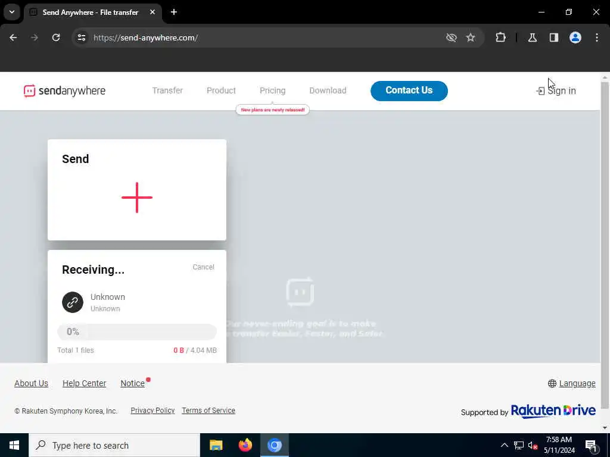610x457 pixels.
Task: Show hidden system tray icons
Action: coord(504,445)
